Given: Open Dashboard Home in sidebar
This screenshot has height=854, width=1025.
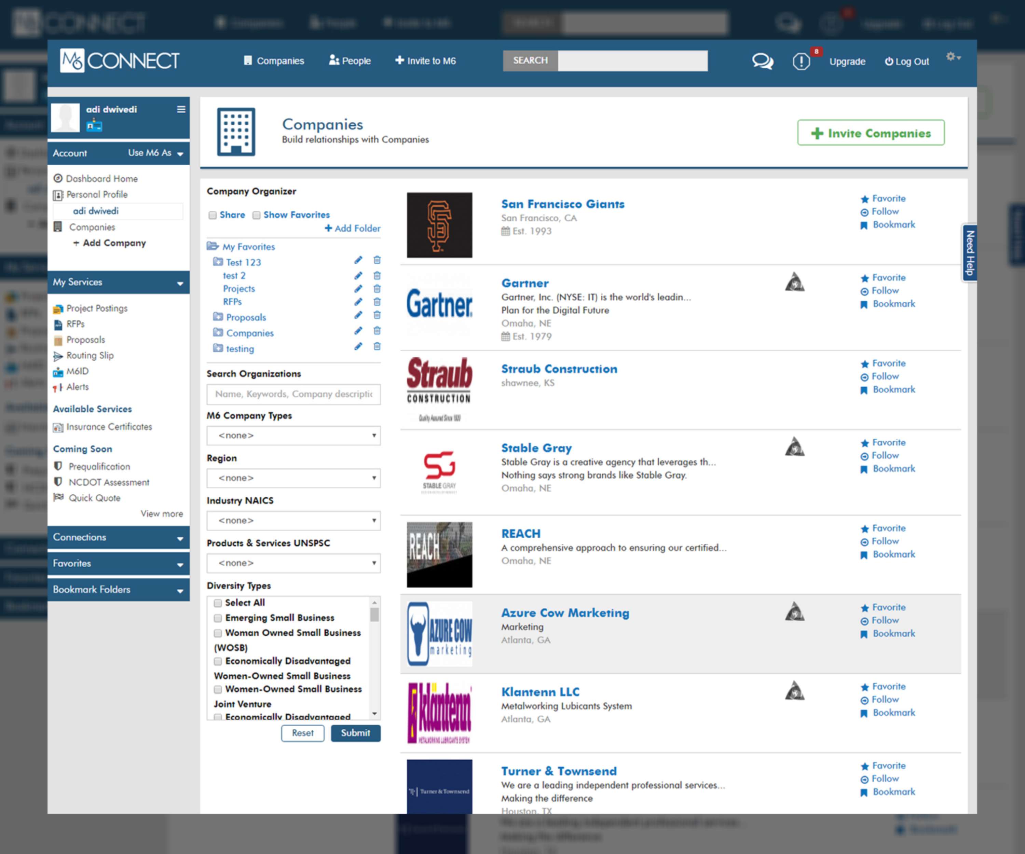Looking at the screenshot, I should coord(96,179).
